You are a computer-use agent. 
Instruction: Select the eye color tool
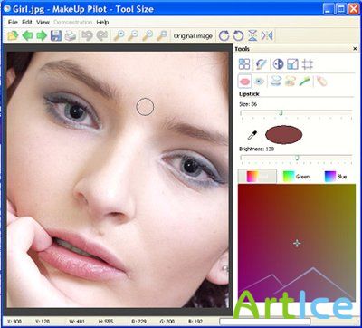coord(259,82)
